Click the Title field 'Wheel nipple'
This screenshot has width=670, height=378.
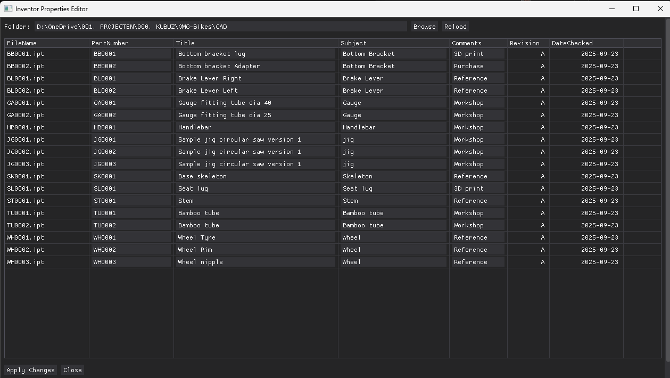click(x=256, y=262)
